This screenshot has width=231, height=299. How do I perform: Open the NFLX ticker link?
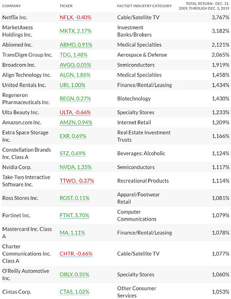click(x=75, y=17)
